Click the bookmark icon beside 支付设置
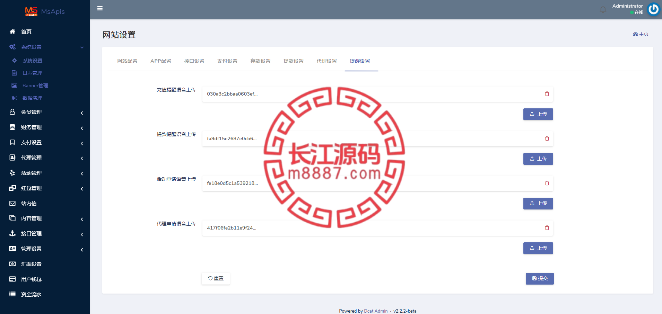The height and width of the screenshot is (314, 662). tap(12, 142)
